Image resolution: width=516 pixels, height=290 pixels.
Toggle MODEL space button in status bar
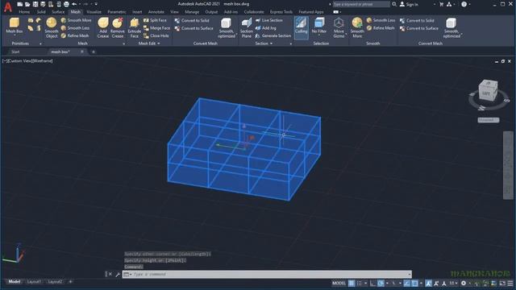[339, 283]
